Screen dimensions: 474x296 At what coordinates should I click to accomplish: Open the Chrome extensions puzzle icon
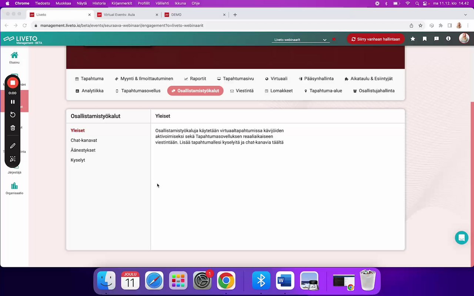tap(441, 26)
